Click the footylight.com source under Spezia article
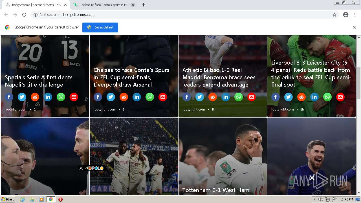361x203 pixels. tap(16, 109)
